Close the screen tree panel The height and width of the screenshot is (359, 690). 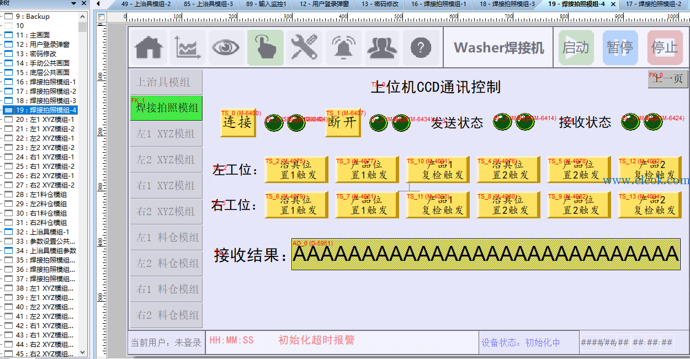click(84, 3)
